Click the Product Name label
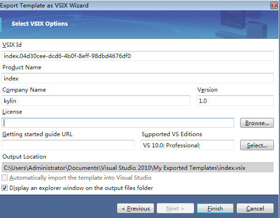The image size is (280, 218). tap(22, 67)
